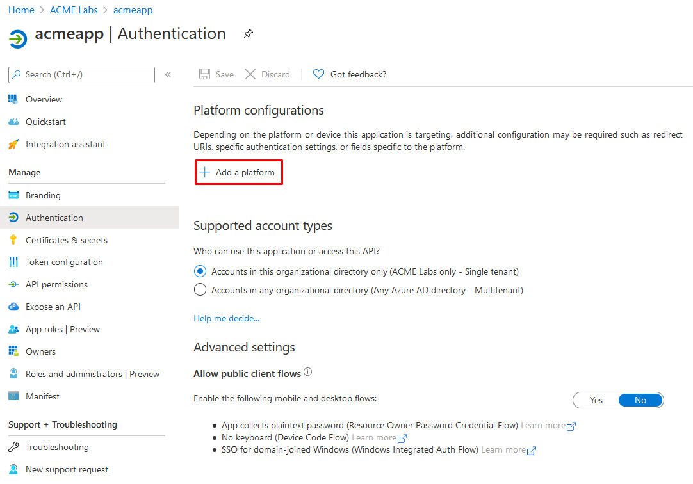The width and height of the screenshot is (693, 484).
Task: Open the API permissions menu item
Action: coord(56,284)
